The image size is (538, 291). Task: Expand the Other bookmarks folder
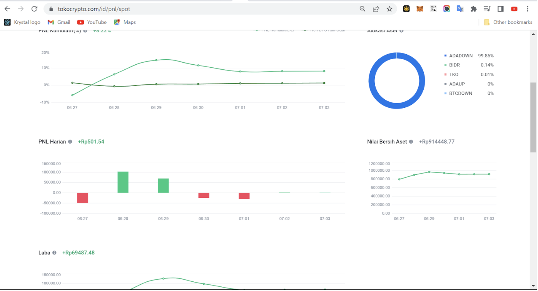coord(508,22)
